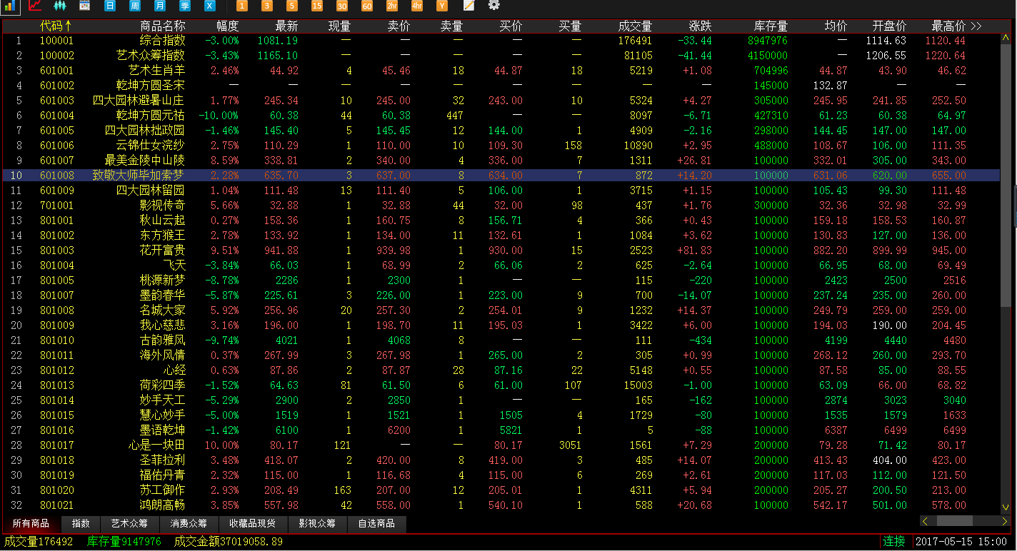The height and width of the screenshot is (551, 1017).
Task: Select the 30-minute period icon
Action: tap(342, 6)
